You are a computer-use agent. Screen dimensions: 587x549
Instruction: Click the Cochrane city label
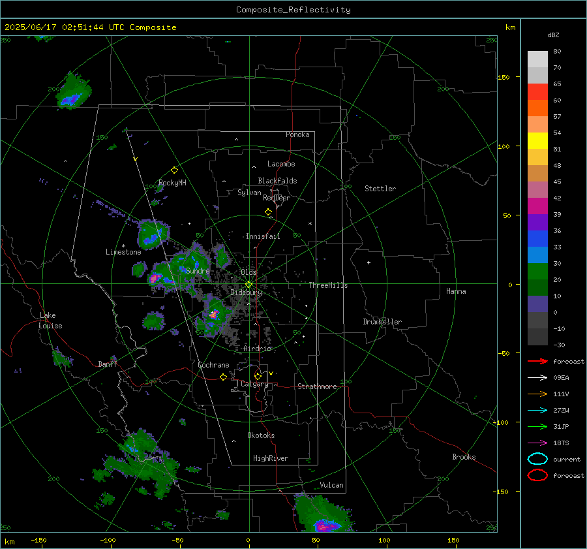[213, 365]
